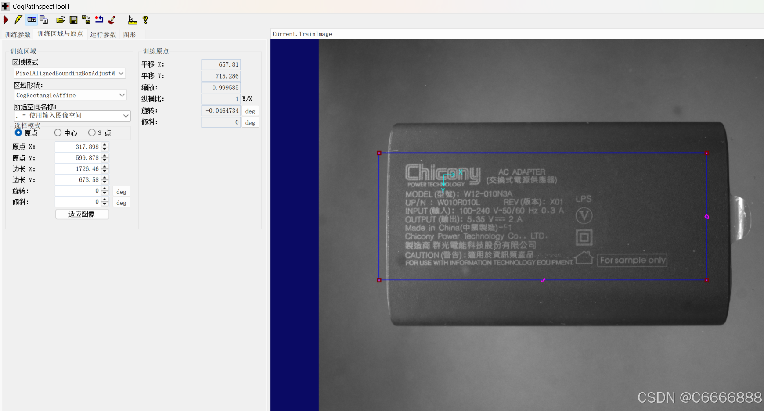Screen dimensions: 764x411
Task: Click the save-as double floppy icon
Action: pos(86,20)
